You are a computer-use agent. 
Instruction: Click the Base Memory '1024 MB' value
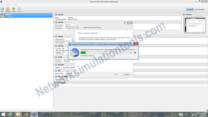[x=68, y=25]
